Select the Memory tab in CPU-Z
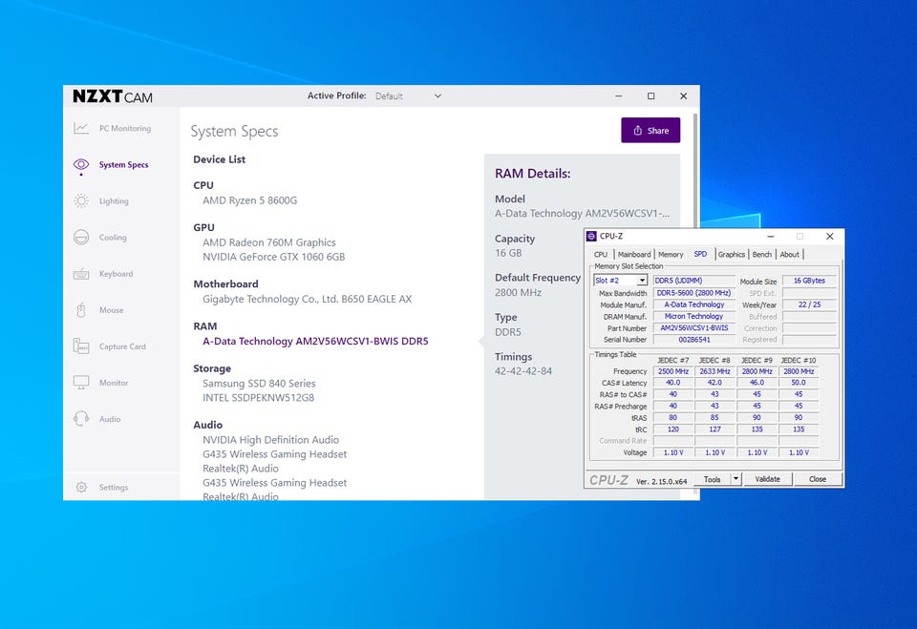This screenshot has width=917, height=629. pyautogui.click(x=671, y=254)
